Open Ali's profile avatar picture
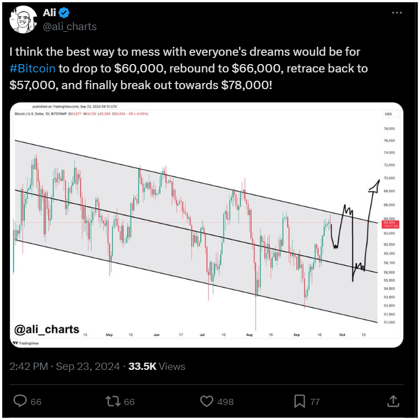 point(23,19)
